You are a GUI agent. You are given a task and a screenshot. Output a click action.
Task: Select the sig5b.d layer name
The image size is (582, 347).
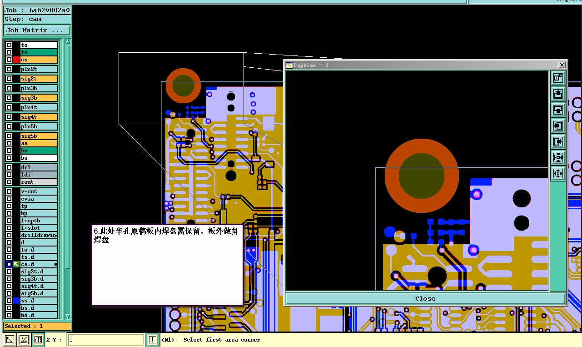tap(39, 293)
